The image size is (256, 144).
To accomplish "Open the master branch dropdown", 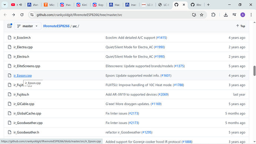I will coord(27,26).
